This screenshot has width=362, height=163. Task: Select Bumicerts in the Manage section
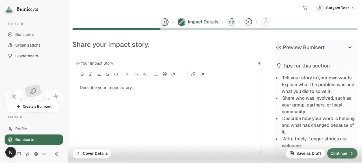coord(34,140)
